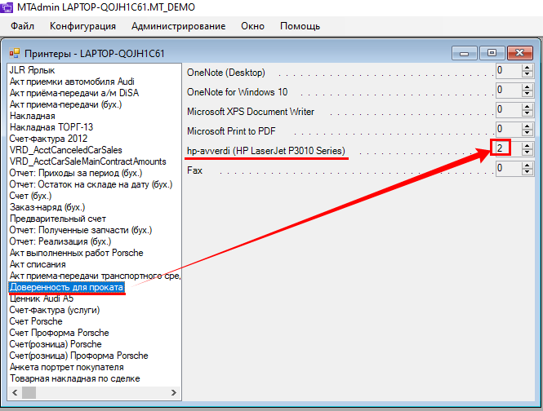The height and width of the screenshot is (411, 543).
Task: Decrease copies for hp-avverdi LaserJet printer
Action: (x=527, y=153)
